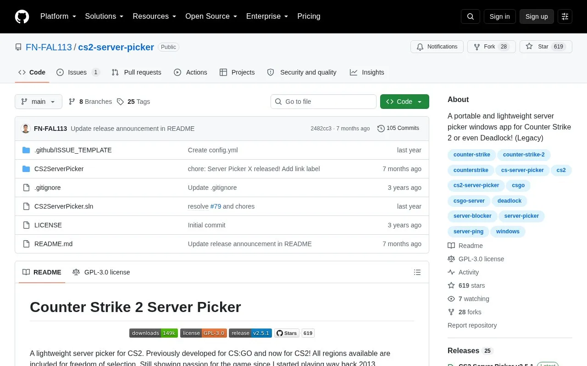Open the 'Create config.yml' commit message

click(213, 150)
